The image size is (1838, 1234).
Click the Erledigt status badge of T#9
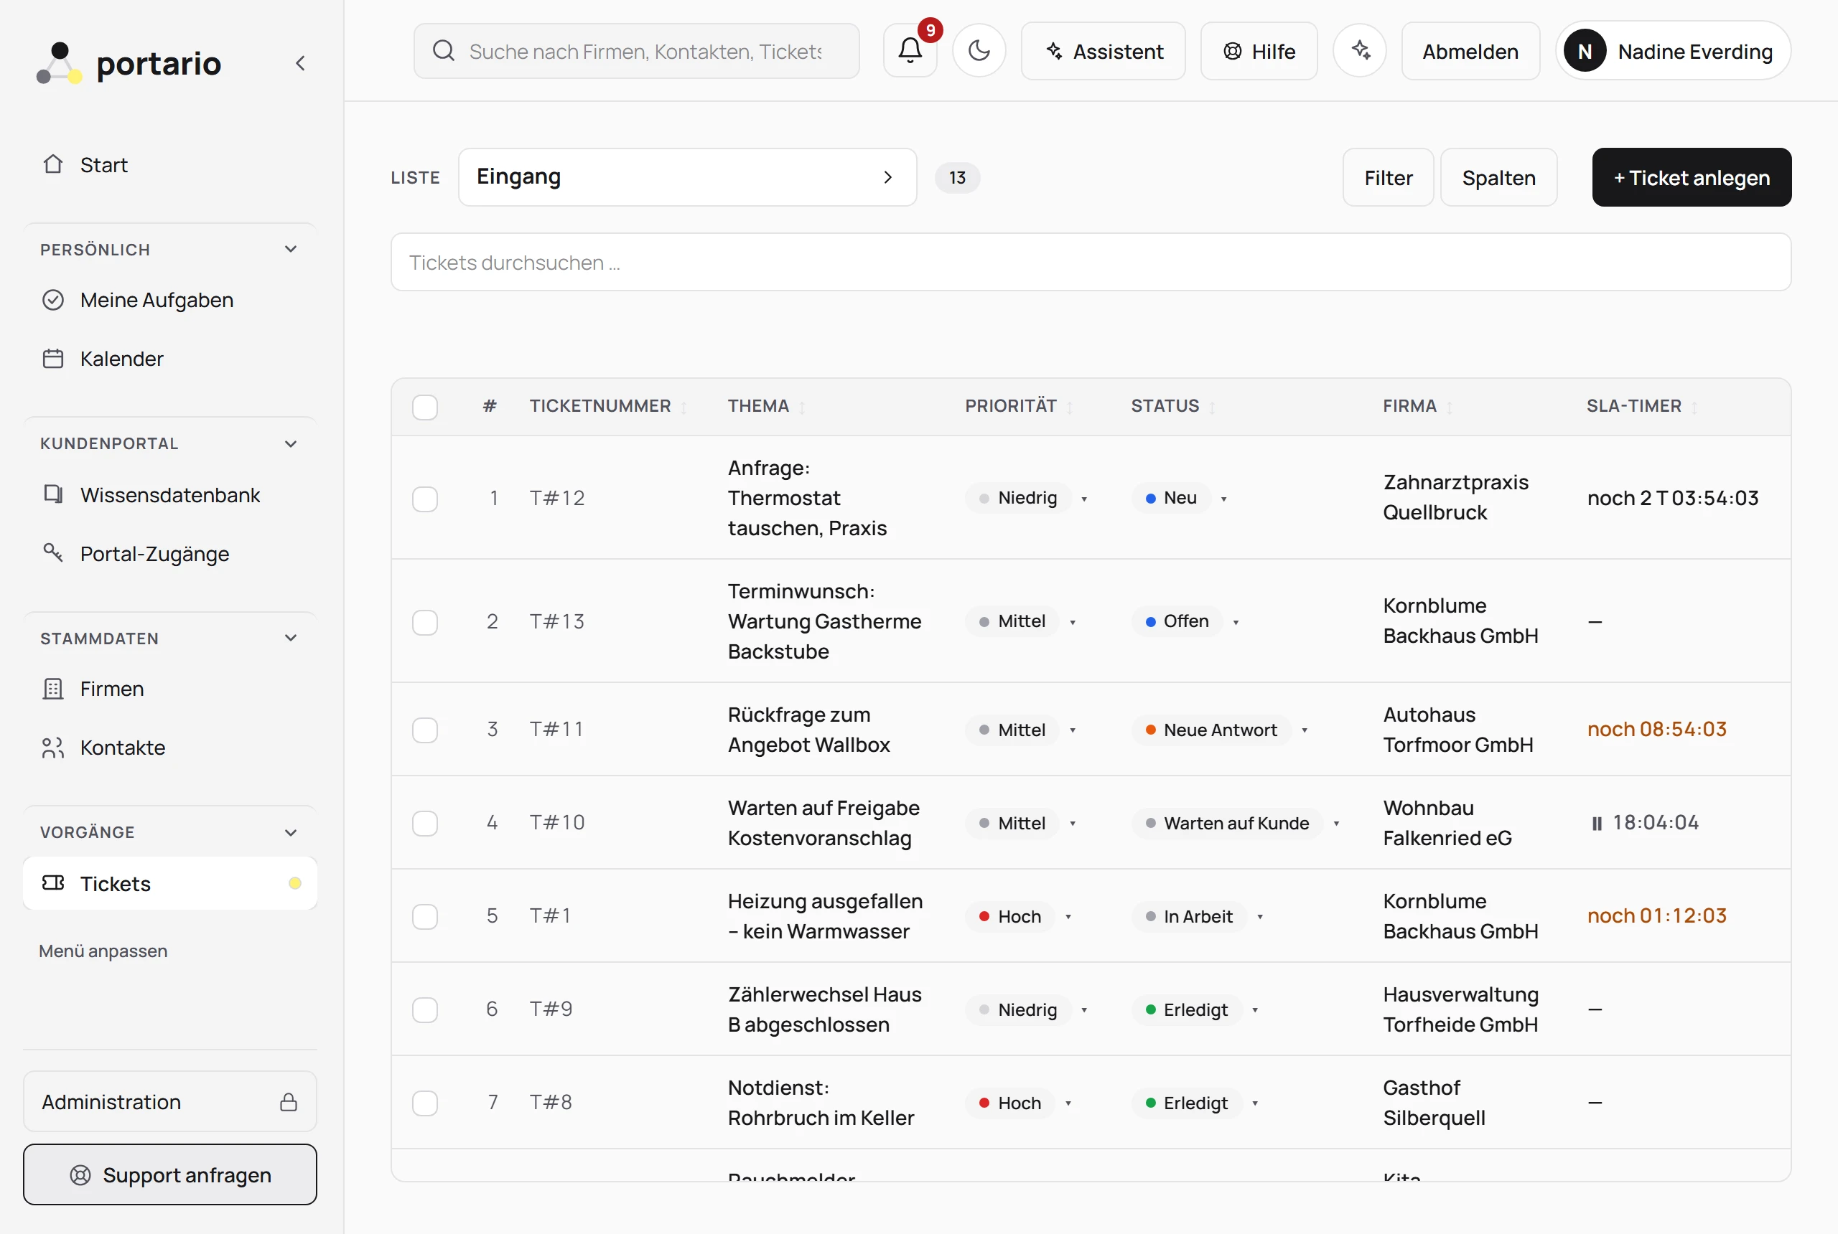pyautogui.click(x=1186, y=1010)
